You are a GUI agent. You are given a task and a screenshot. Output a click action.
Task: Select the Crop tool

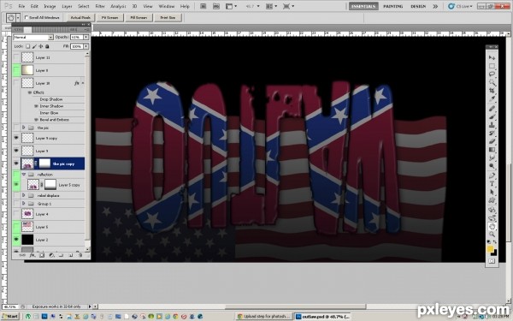(492, 91)
